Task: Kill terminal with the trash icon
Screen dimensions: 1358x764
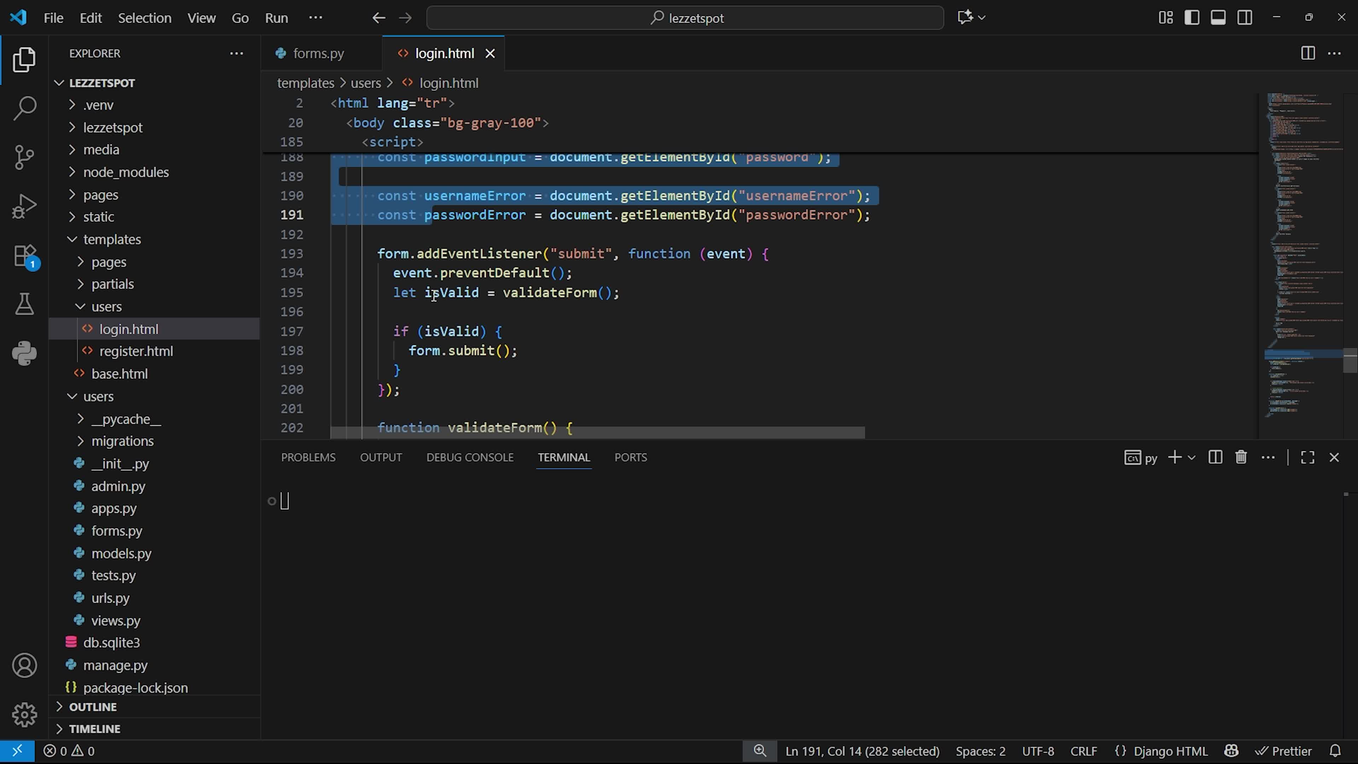Action: [1241, 457]
